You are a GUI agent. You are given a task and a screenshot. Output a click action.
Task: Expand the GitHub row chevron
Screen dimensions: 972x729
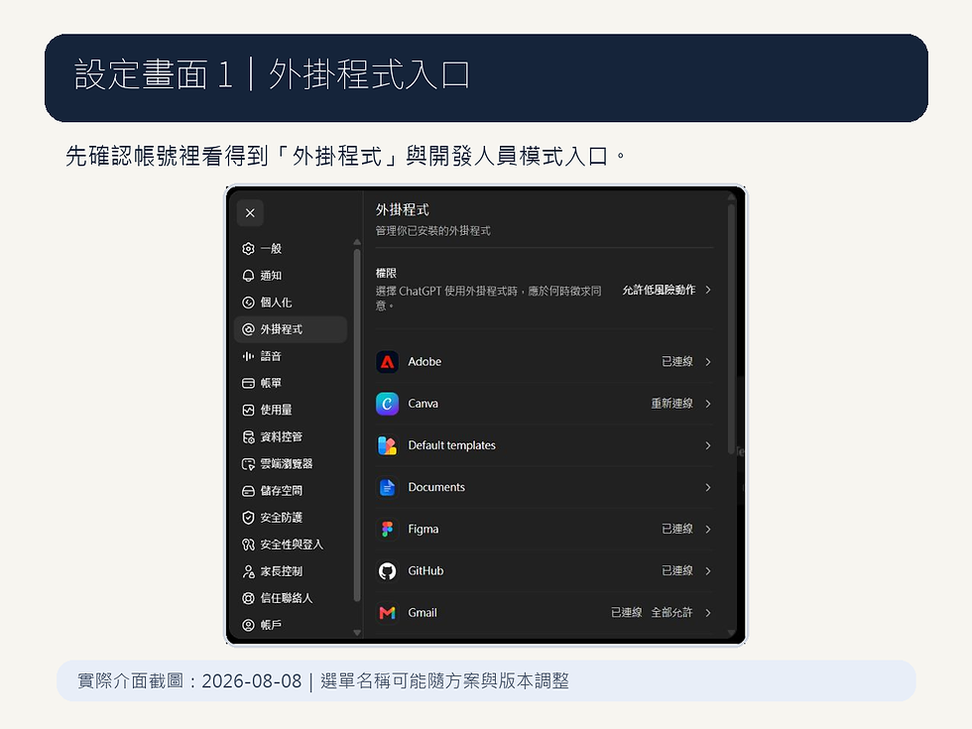click(x=708, y=571)
